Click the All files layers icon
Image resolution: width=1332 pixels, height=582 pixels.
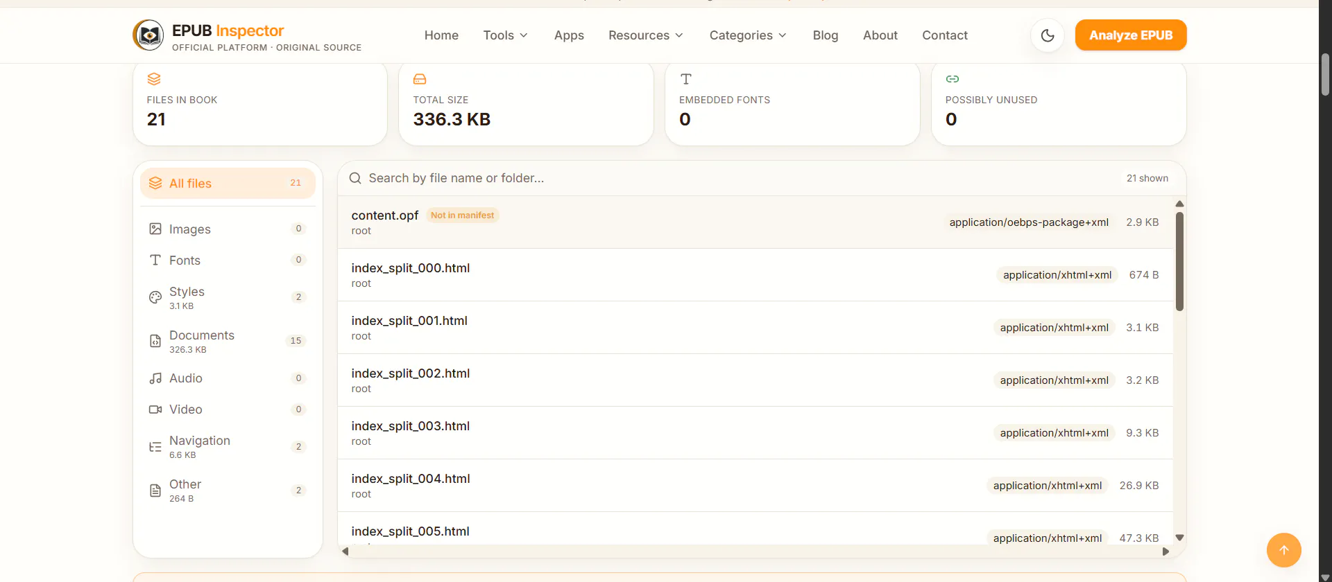pos(155,183)
